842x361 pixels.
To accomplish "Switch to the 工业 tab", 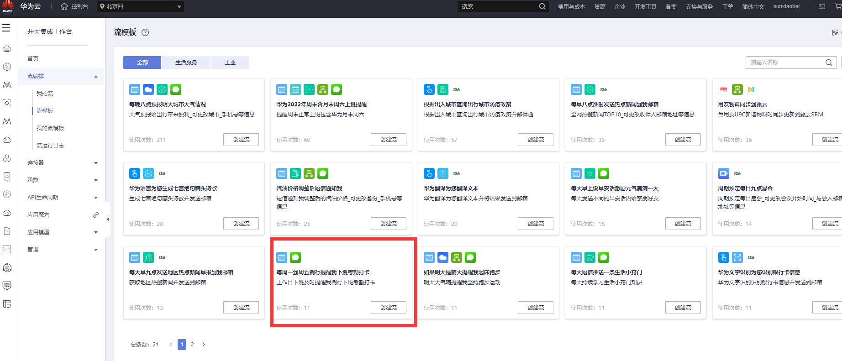I will pyautogui.click(x=230, y=63).
